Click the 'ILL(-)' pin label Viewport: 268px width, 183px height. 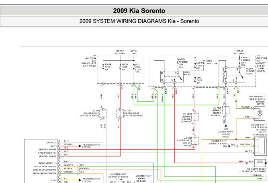tap(53, 180)
